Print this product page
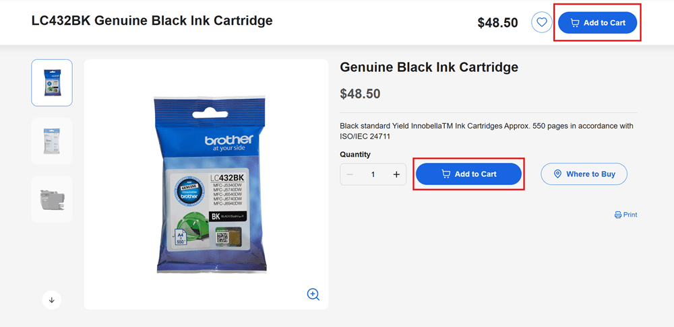This screenshot has height=327, width=674. (x=625, y=215)
